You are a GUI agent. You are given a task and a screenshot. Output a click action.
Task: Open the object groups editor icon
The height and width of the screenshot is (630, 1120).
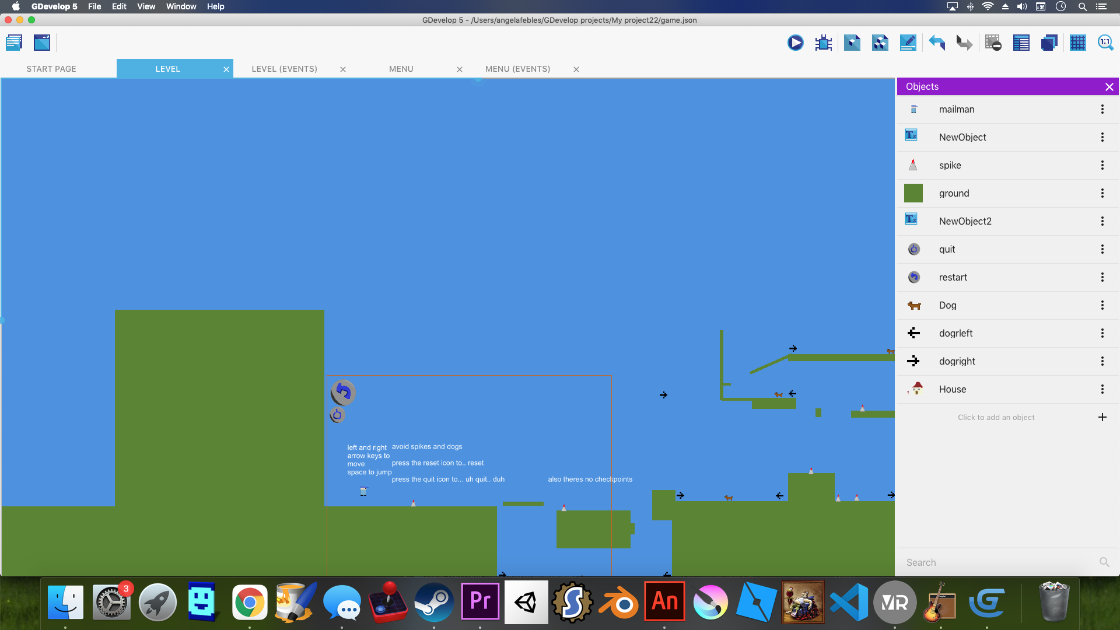(x=880, y=43)
